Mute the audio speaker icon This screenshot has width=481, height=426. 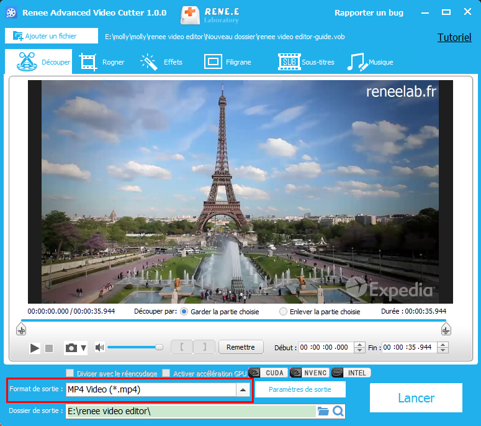pos(99,347)
